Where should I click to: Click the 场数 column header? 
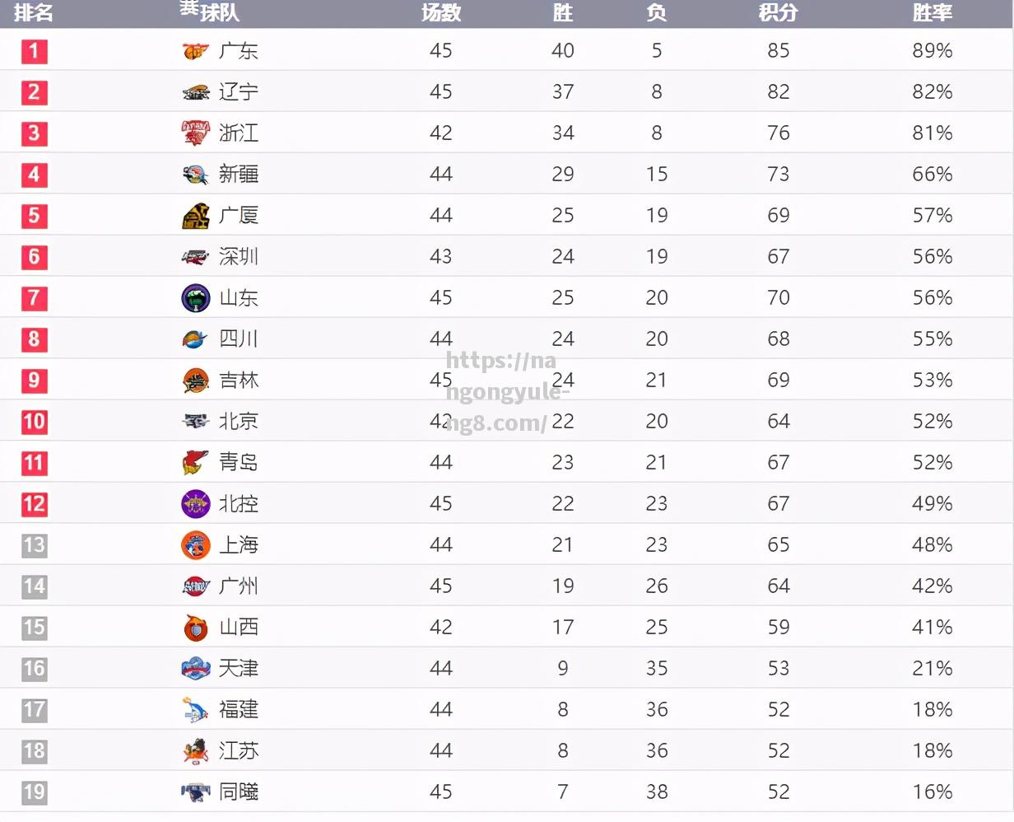[441, 12]
